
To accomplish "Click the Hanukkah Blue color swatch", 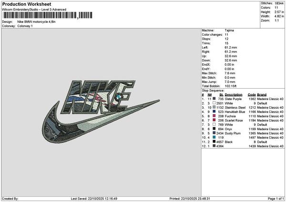I will click(214, 111).
